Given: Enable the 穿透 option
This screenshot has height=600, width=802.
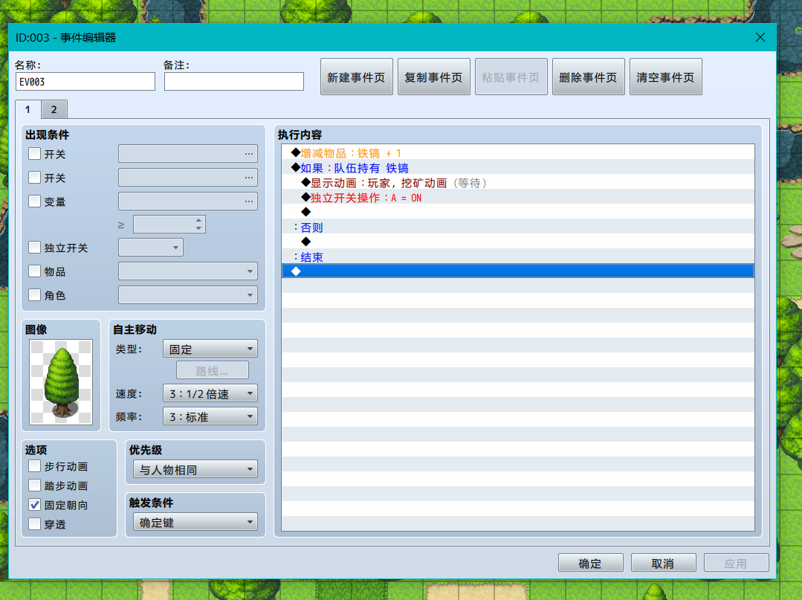Looking at the screenshot, I should pos(34,523).
